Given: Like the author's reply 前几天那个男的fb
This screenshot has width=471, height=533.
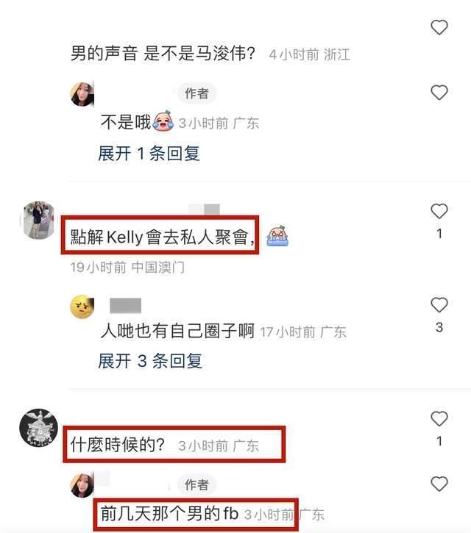Looking at the screenshot, I should point(439,484).
